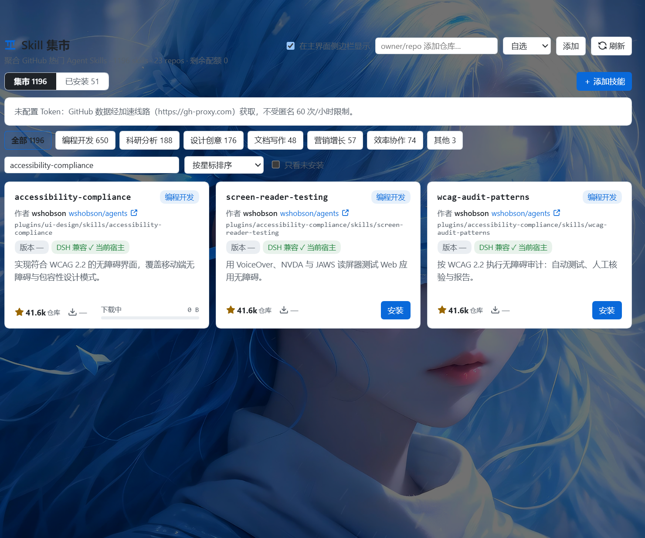Select 效率协作 74 category filter
This screenshot has height=538, width=645.
(395, 140)
